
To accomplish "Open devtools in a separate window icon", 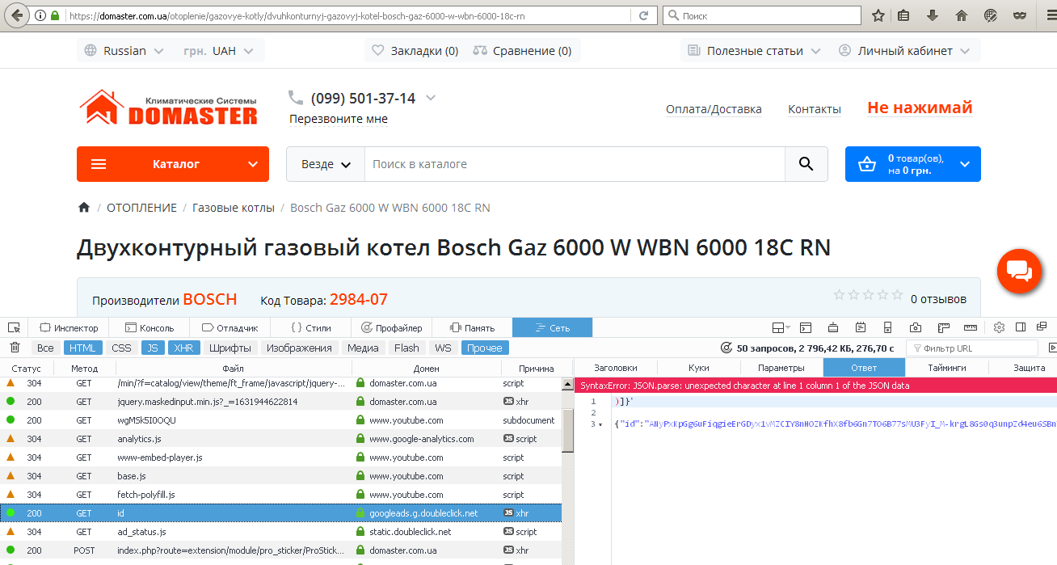I will pos(1041,327).
